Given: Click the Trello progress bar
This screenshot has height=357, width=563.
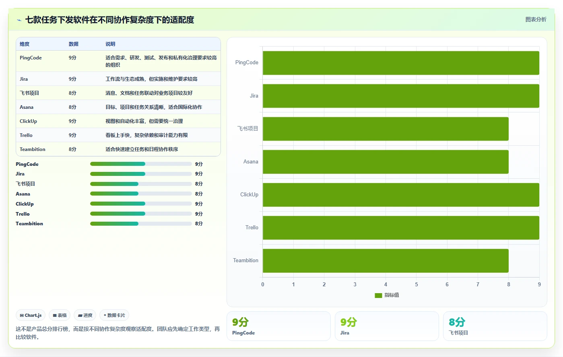Looking at the screenshot, I should click(141, 214).
